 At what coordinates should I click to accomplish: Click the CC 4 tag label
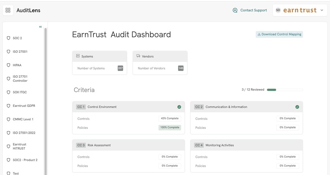(x=199, y=145)
